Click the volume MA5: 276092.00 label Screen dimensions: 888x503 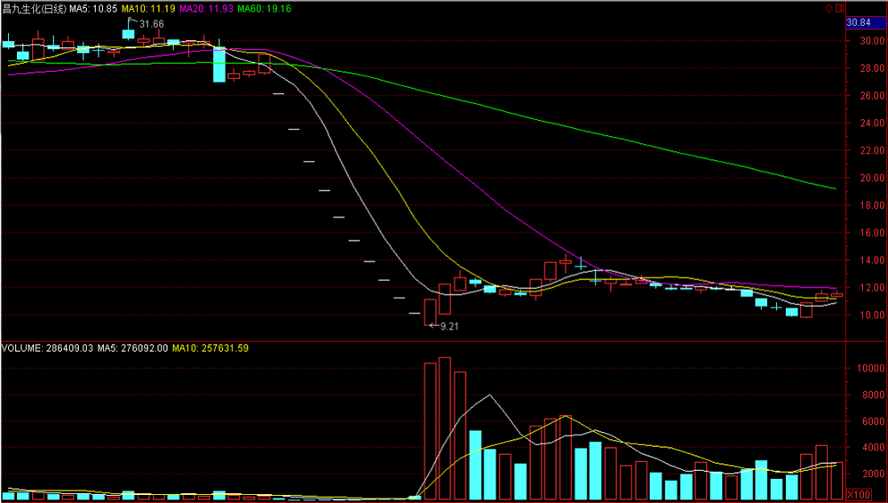(x=132, y=348)
